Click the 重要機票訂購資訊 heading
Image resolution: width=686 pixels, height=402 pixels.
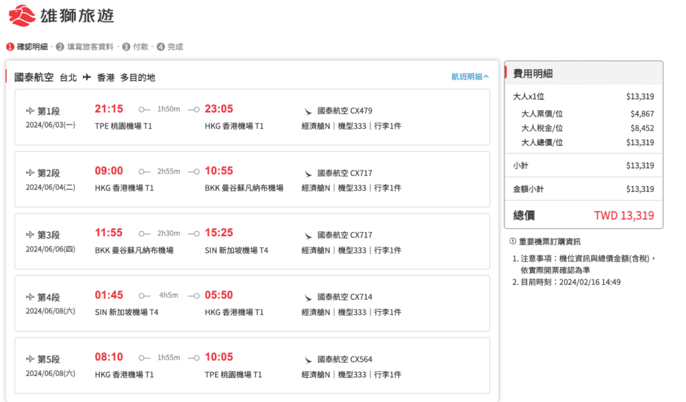pos(549,241)
